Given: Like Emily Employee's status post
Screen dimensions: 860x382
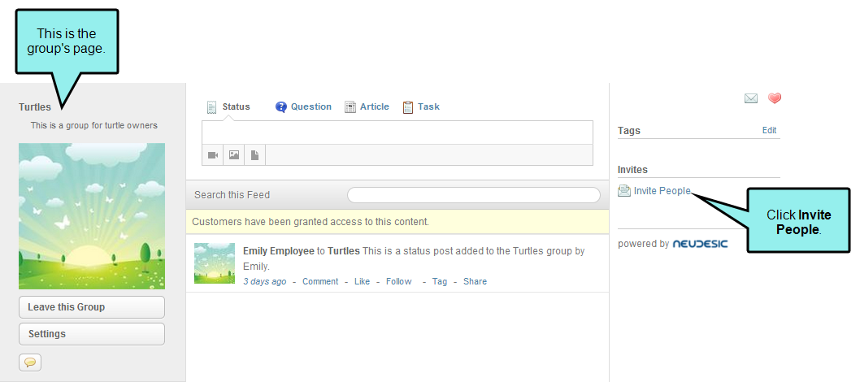Looking at the screenshot, I should pyautogui.click(x=362, y=281).
